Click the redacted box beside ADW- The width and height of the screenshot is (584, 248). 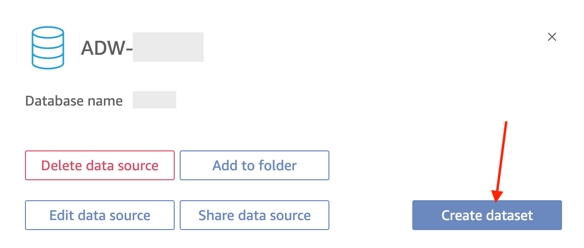pos(168,47)
